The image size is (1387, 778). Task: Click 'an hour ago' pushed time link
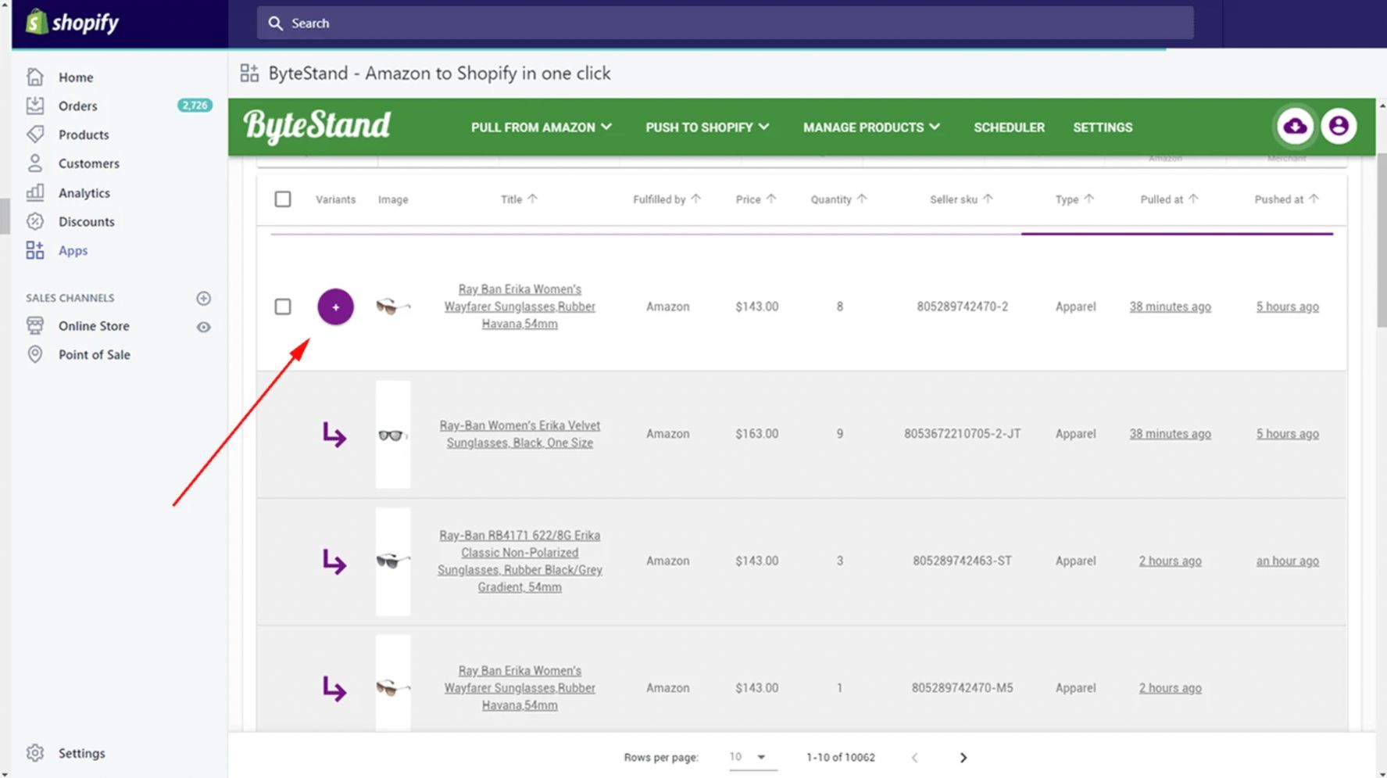[1287, 561]
